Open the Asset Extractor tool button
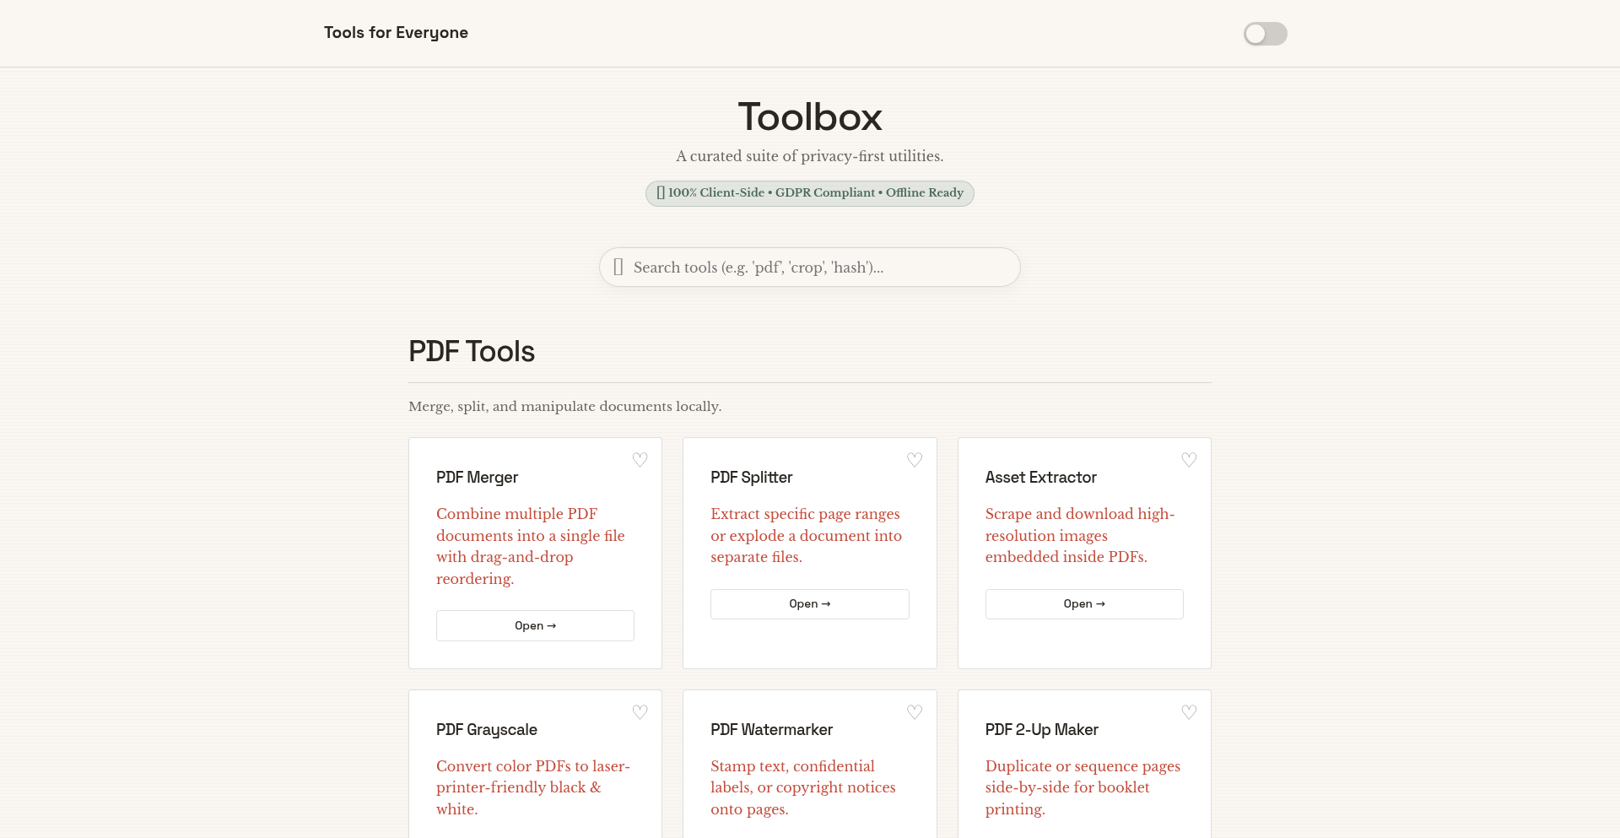This screenshot has width=1620, height=838. [x=1084, y=604]
